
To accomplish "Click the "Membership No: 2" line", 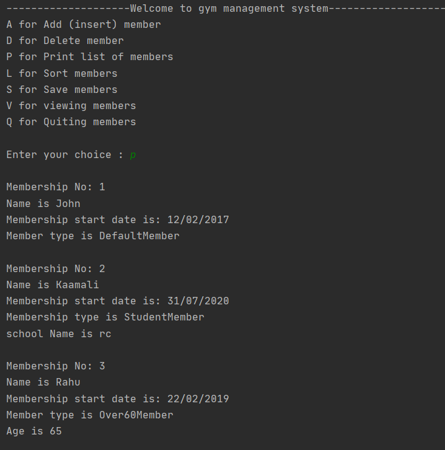I will (x=56, y=269).
